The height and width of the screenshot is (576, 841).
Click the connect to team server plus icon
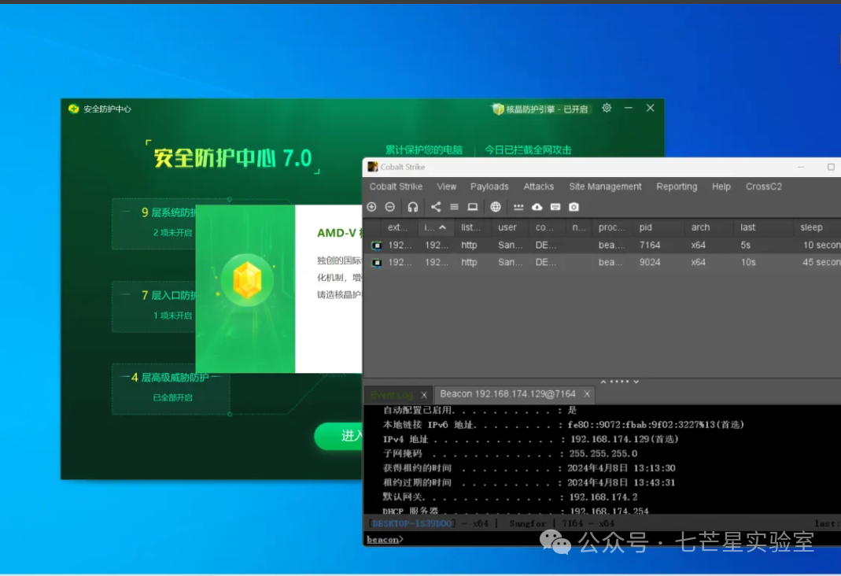coord(371,207)
